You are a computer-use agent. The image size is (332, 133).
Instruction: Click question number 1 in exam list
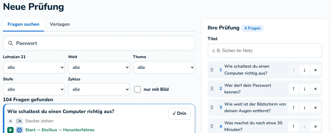tap(221, 70)
